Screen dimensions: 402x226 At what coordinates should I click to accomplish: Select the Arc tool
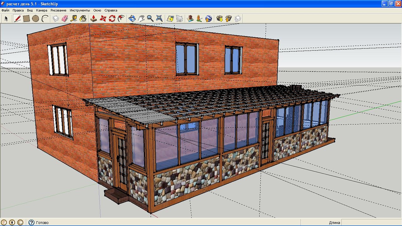pos(45,19)
